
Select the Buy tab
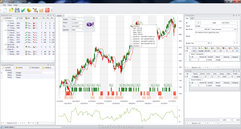pos(187,18)
